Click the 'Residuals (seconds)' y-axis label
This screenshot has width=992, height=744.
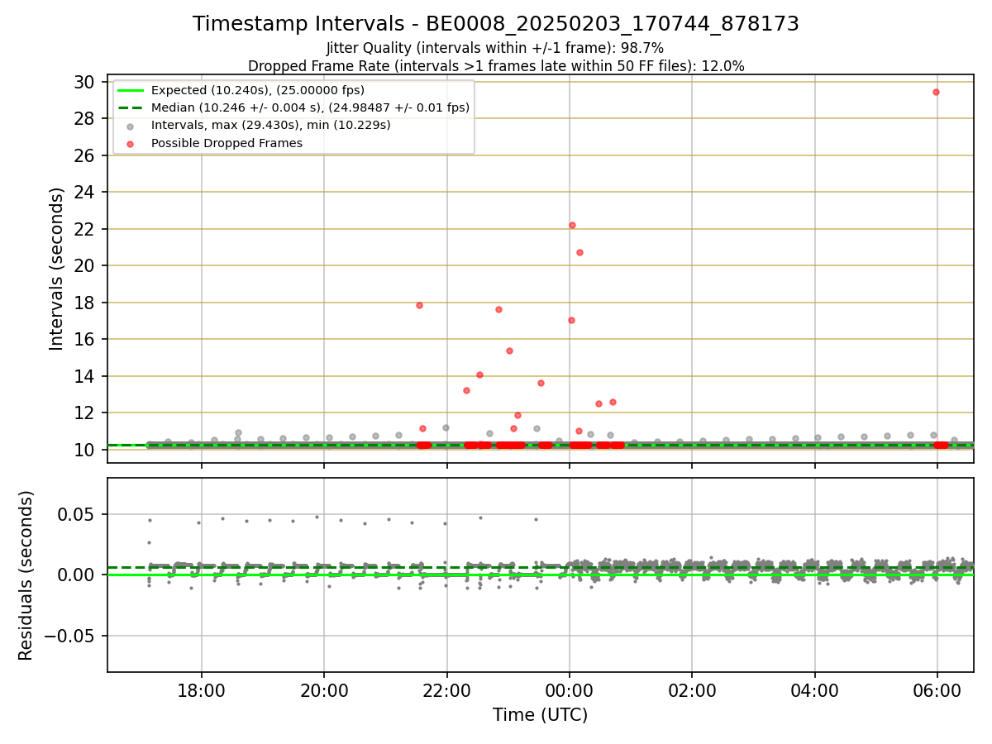[26, 575]
